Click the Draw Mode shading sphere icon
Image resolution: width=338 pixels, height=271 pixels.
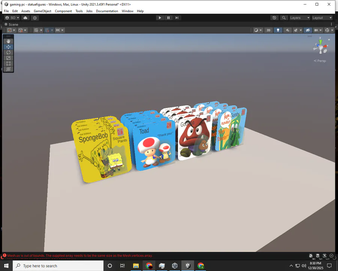pyautogui.click(x=256, y=30)
